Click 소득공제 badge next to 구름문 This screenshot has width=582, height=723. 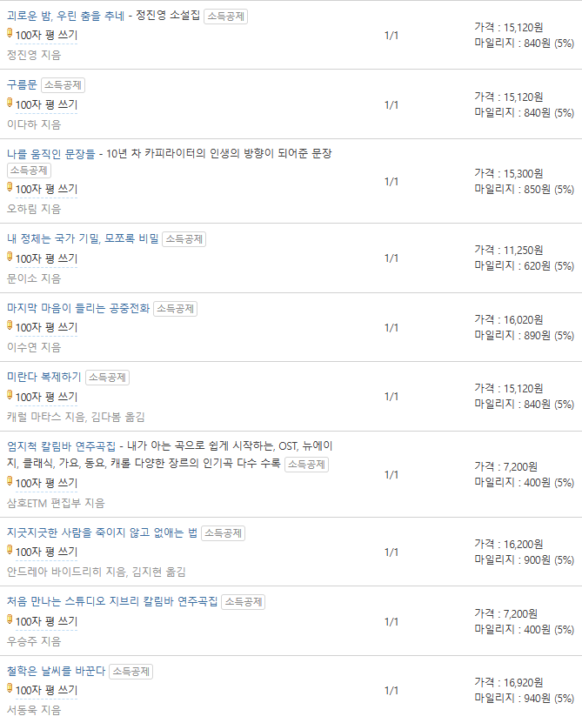click(x=63, y=85)
